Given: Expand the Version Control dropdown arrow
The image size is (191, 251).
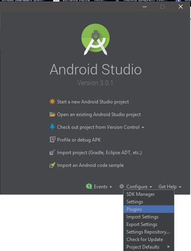Looking at the screenshot, I should point(143,128).
